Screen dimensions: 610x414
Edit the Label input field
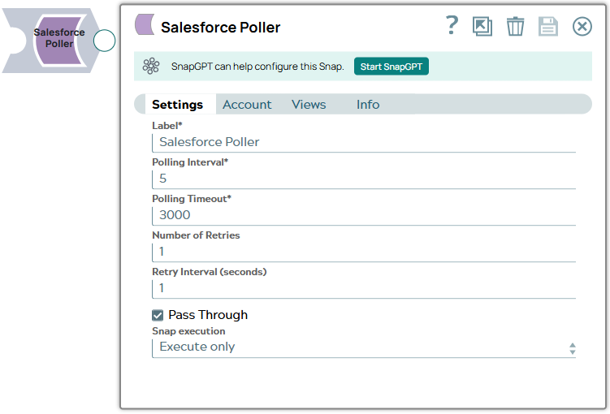click(x=364, y=142)
